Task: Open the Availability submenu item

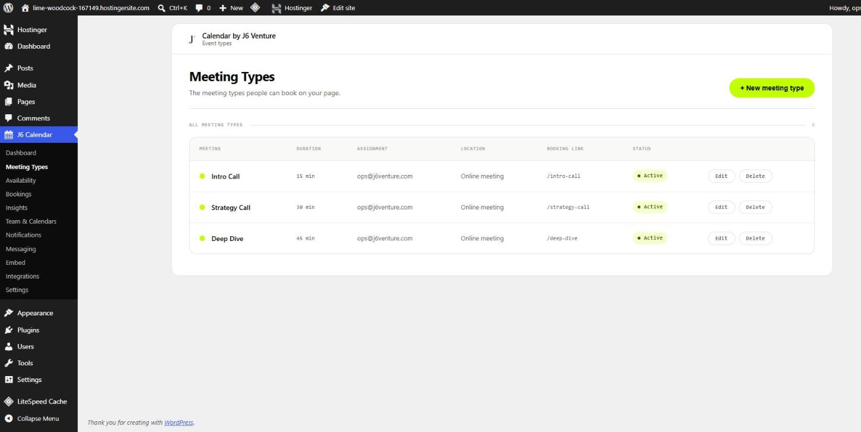Action: (21, 181)
